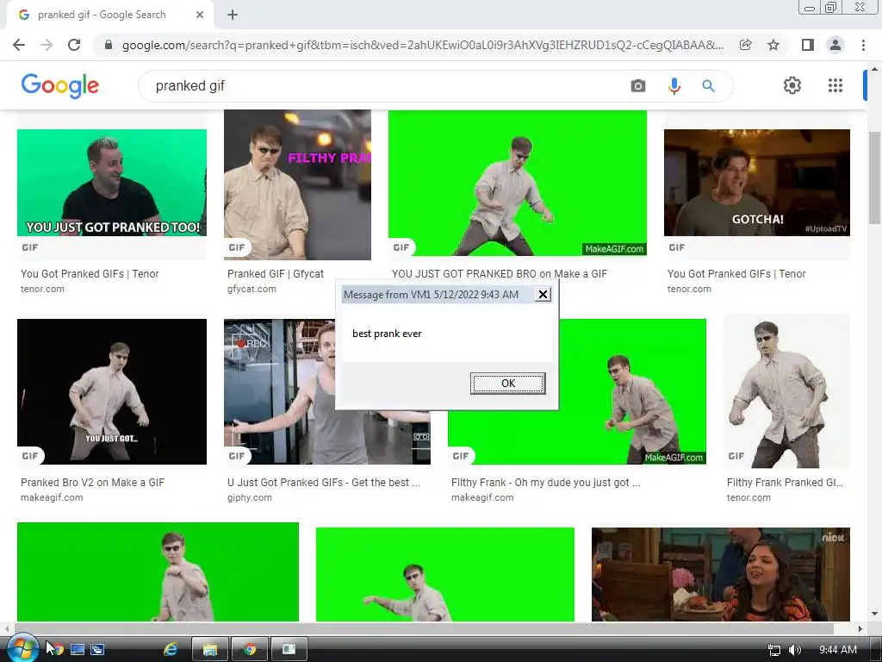Viewport: 882px width, 662px height.
Task: Reload the current page
Action: pyautogui.click(x=74, y=45)
